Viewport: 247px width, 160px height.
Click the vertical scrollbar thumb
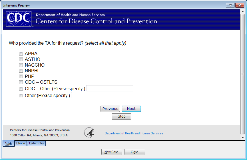[x=243, y=74]
